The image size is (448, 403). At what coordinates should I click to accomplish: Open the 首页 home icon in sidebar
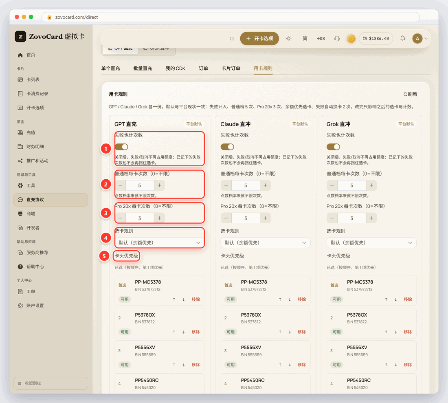(20, 55)
